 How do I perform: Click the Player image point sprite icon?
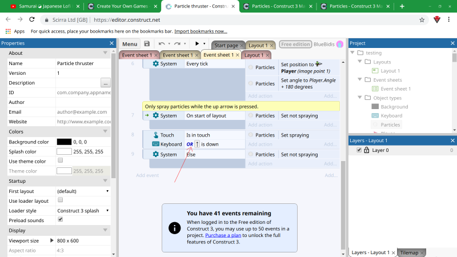click(x=318, y=64)
